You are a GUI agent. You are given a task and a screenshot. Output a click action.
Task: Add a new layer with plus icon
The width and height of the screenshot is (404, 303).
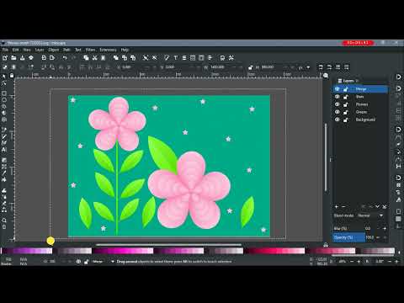[337, 207]
